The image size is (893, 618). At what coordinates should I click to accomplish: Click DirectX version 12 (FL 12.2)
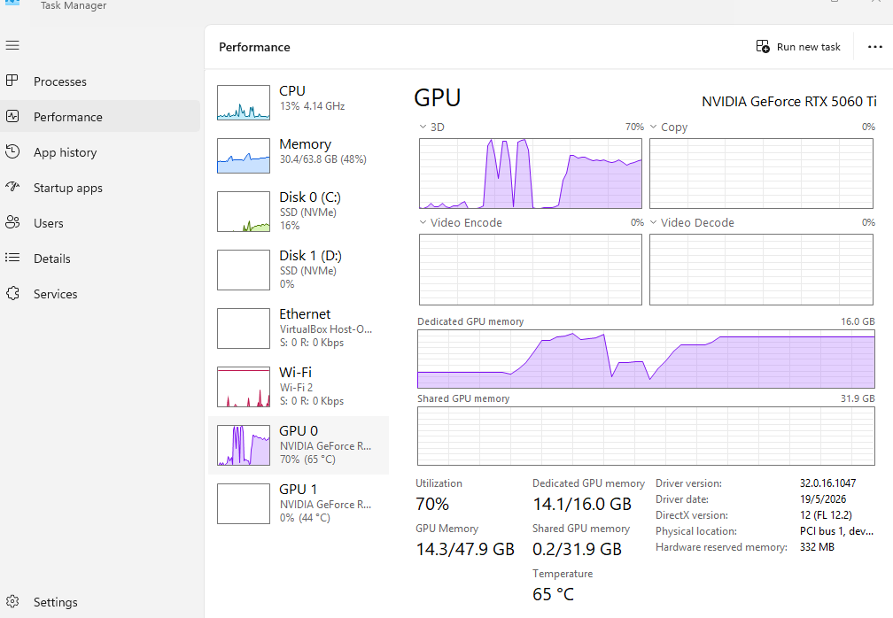(x=826, y=515)
